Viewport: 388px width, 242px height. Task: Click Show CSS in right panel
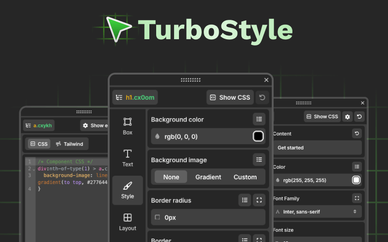tap(323, 117)
